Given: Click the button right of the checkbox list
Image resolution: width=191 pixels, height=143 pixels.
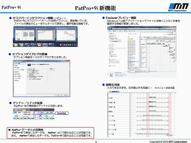Looking at the screenshot, I should (x=51, y=69).
